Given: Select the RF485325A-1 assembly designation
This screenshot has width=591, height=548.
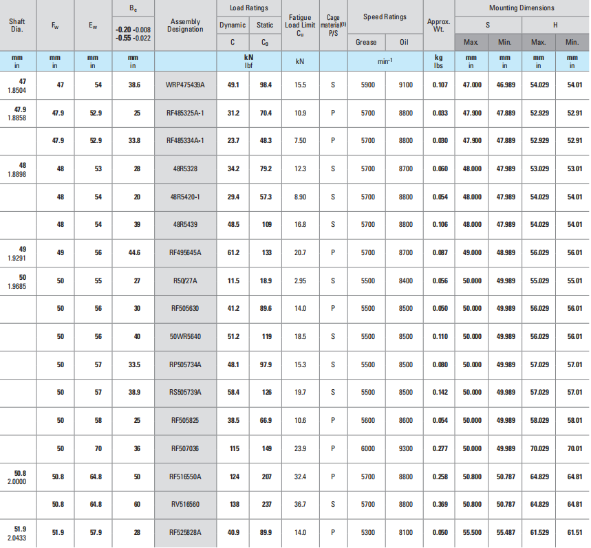Looking at the screenshot, I should point(185,113).
